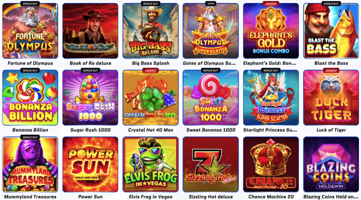Click the Sweet Bonanza 1000 tile
This screenshot has width=361, height=200.
pyautogui.click(x=211, y=97)
